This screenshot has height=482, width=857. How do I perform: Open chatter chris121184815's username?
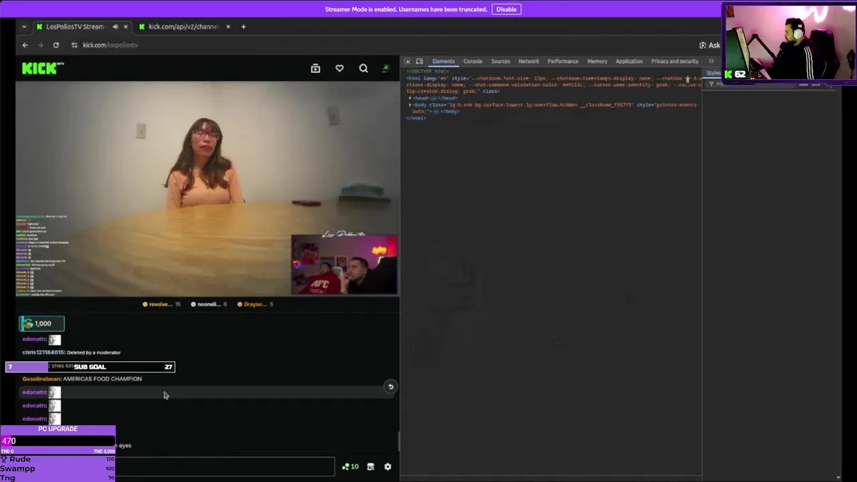click(43, 352)
